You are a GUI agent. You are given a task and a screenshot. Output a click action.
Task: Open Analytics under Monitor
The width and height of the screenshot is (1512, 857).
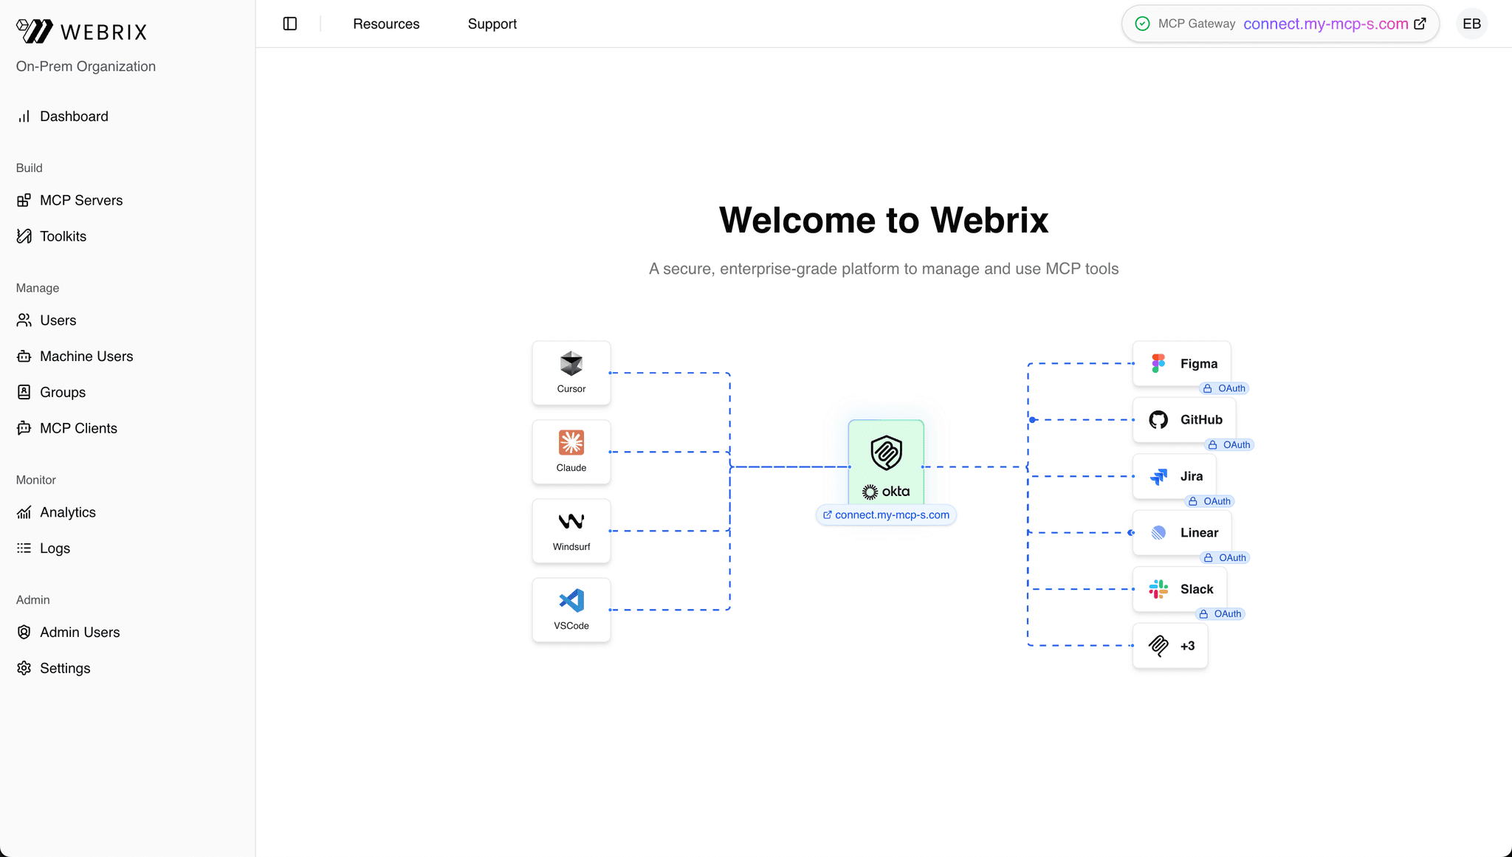click(24, 512)
